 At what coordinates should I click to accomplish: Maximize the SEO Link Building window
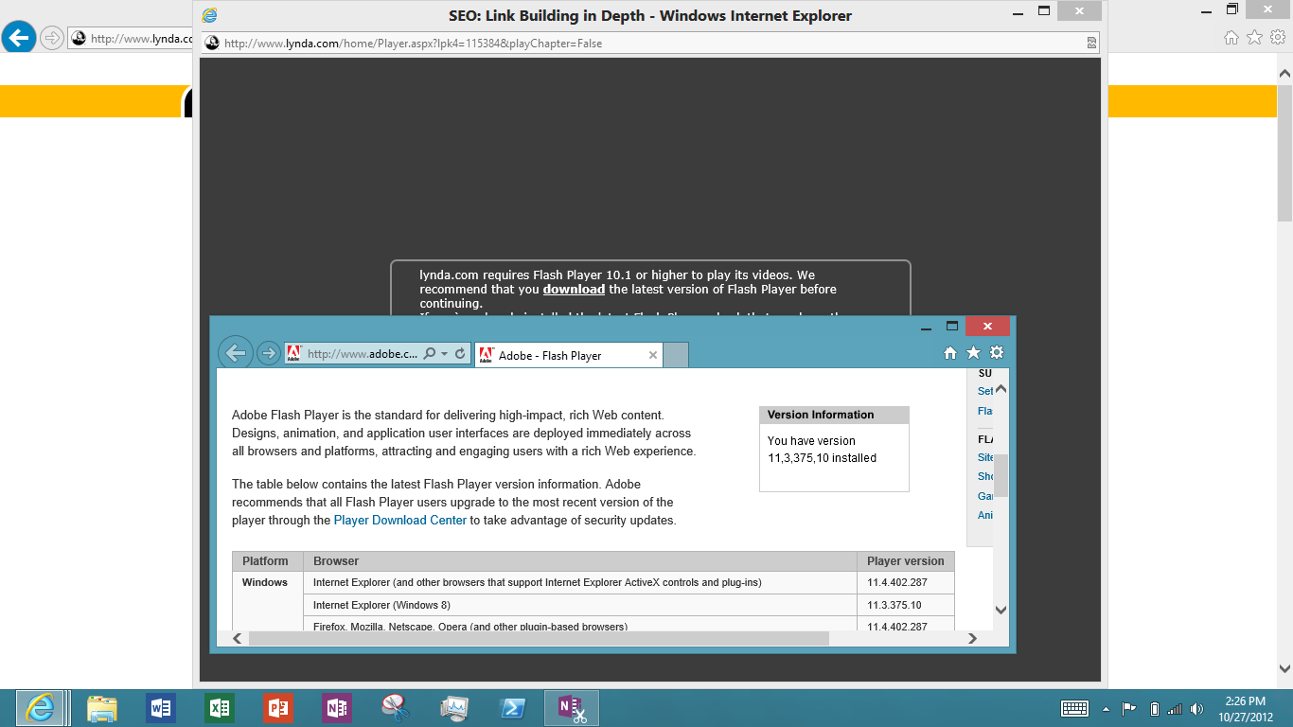[x=1044, y=11]
